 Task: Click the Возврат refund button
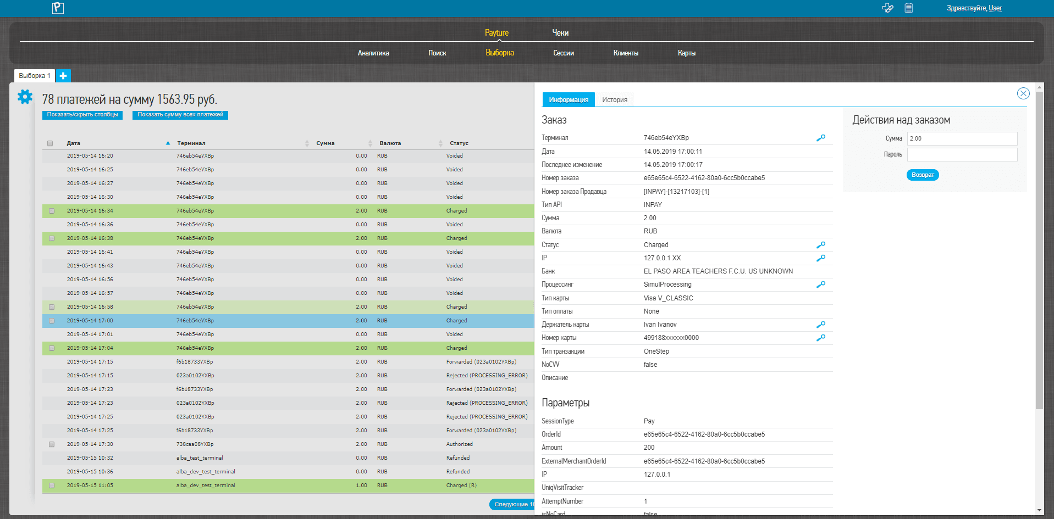tap(923, 175)
